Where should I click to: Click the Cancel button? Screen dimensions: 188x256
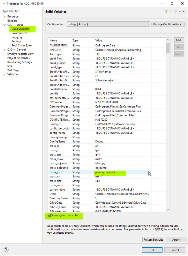(174, 250)
